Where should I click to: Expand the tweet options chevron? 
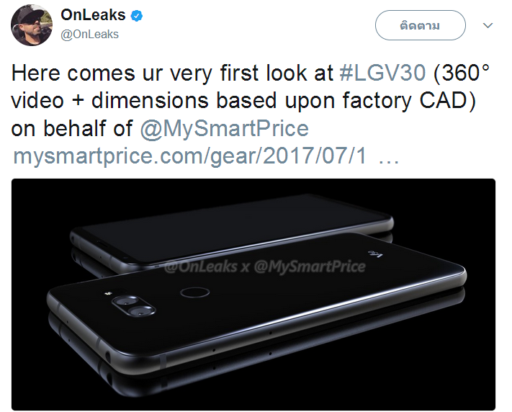click(x=488, y=25)
